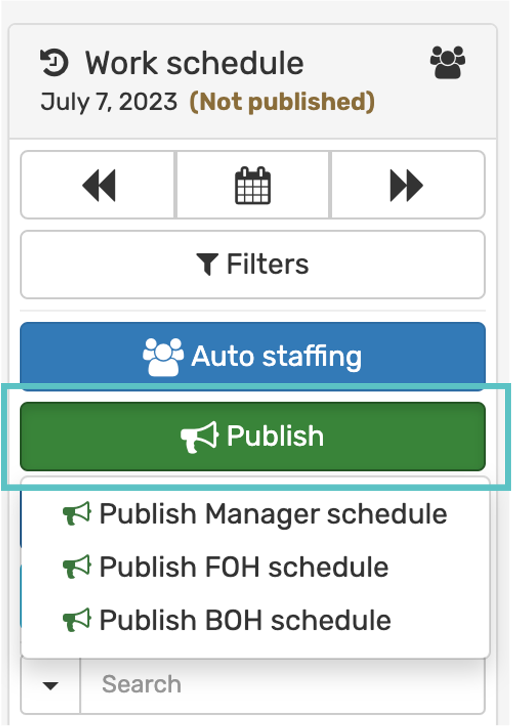512x727 pixels.
Task: Click the staff group icon in header
Action: click(448, 63)
